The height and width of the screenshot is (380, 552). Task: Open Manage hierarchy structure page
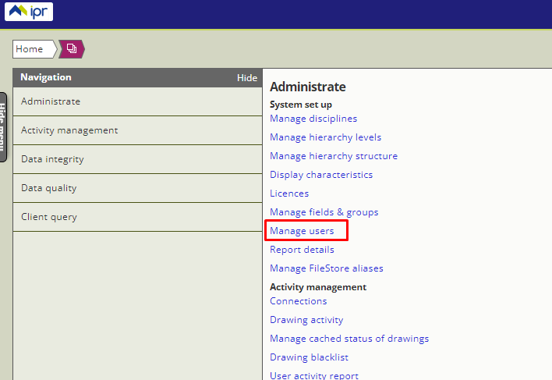pyautogui.click(x=333, y=156)
